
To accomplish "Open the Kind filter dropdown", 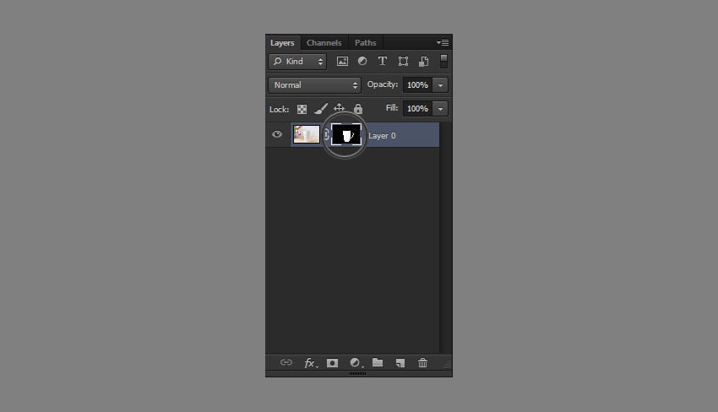I will [x=297, y=62].
